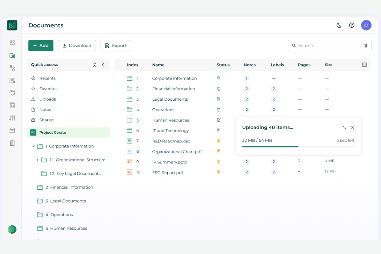This screenshot has height=254, width=381.
Task: Click the Export button
Action: click(116, 46)
